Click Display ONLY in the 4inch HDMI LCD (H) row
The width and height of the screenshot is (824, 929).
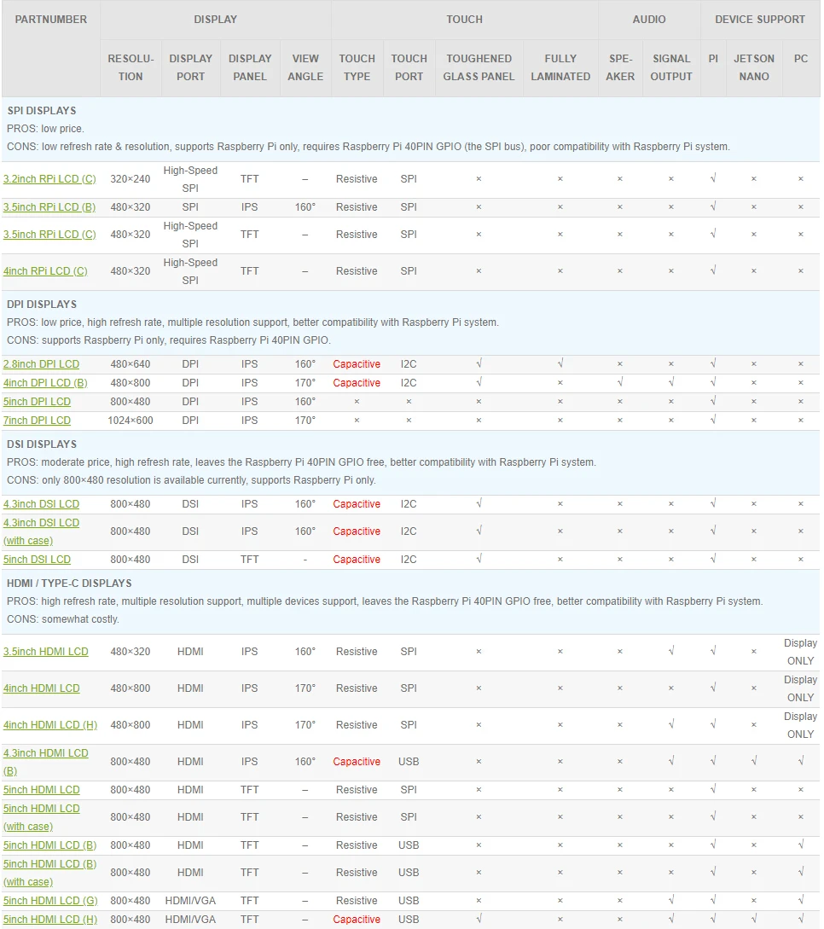[x=801, y=725]
